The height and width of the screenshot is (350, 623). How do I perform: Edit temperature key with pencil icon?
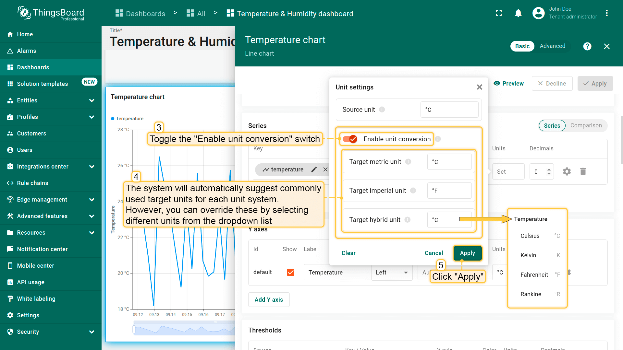[314, 169]
